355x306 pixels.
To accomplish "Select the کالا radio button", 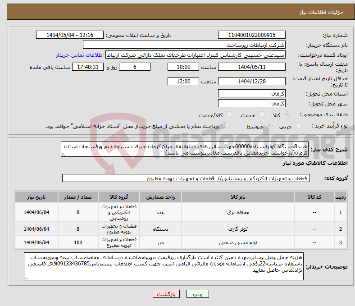I will pyautogui.click(x=287, y=115).
